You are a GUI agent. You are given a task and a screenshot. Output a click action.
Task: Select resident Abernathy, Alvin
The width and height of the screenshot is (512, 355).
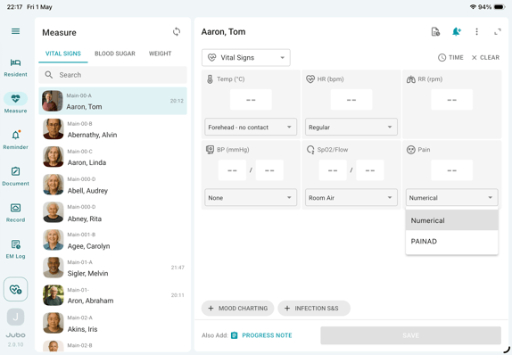112,129
